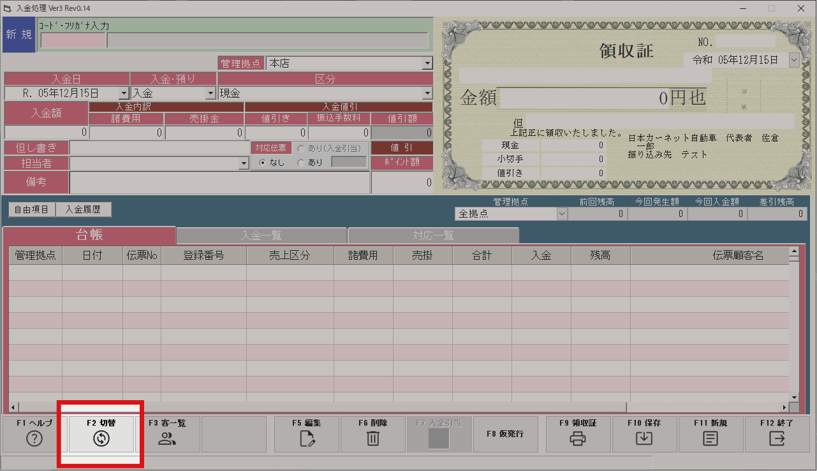
Task: Click the F2 切替 switch button
Action: (101, 434)
